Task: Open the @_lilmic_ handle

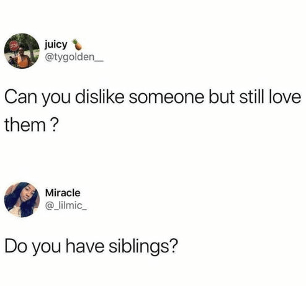Action: 66,205
